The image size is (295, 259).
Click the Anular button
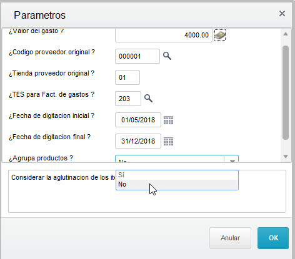pos(230,238)
